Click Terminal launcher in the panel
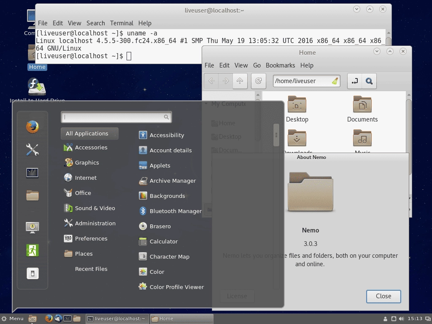The height and width of the screenshot is (324, 432). pos(67,319)
